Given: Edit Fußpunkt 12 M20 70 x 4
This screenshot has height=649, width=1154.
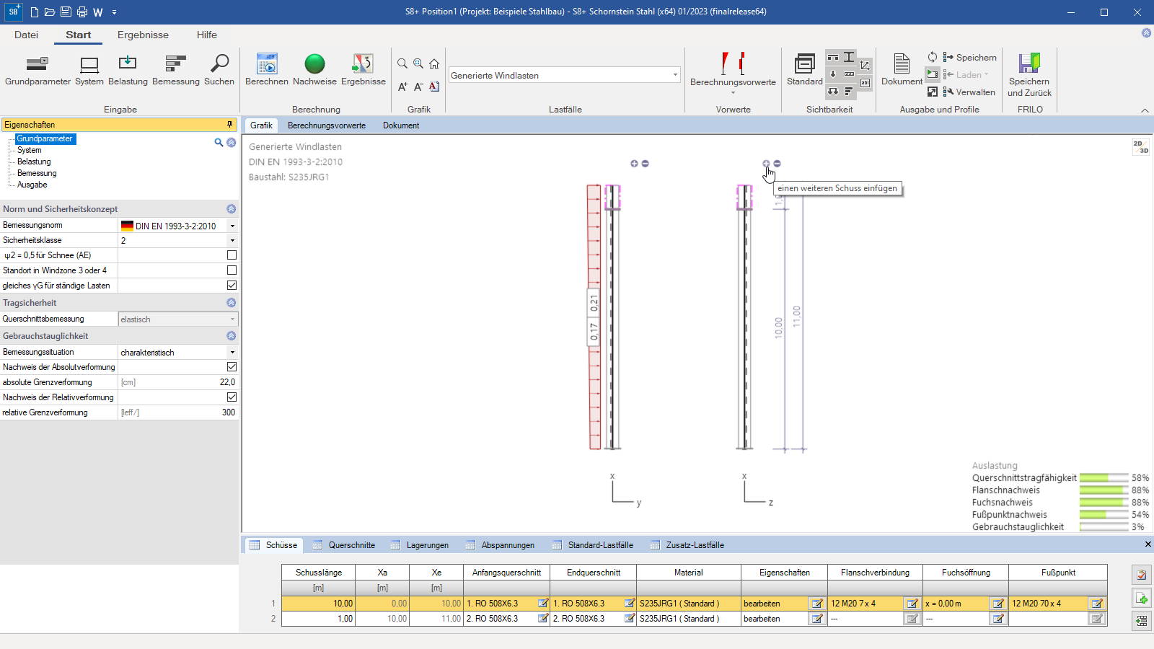Looking at the screenshot, I should point(1097,604).
